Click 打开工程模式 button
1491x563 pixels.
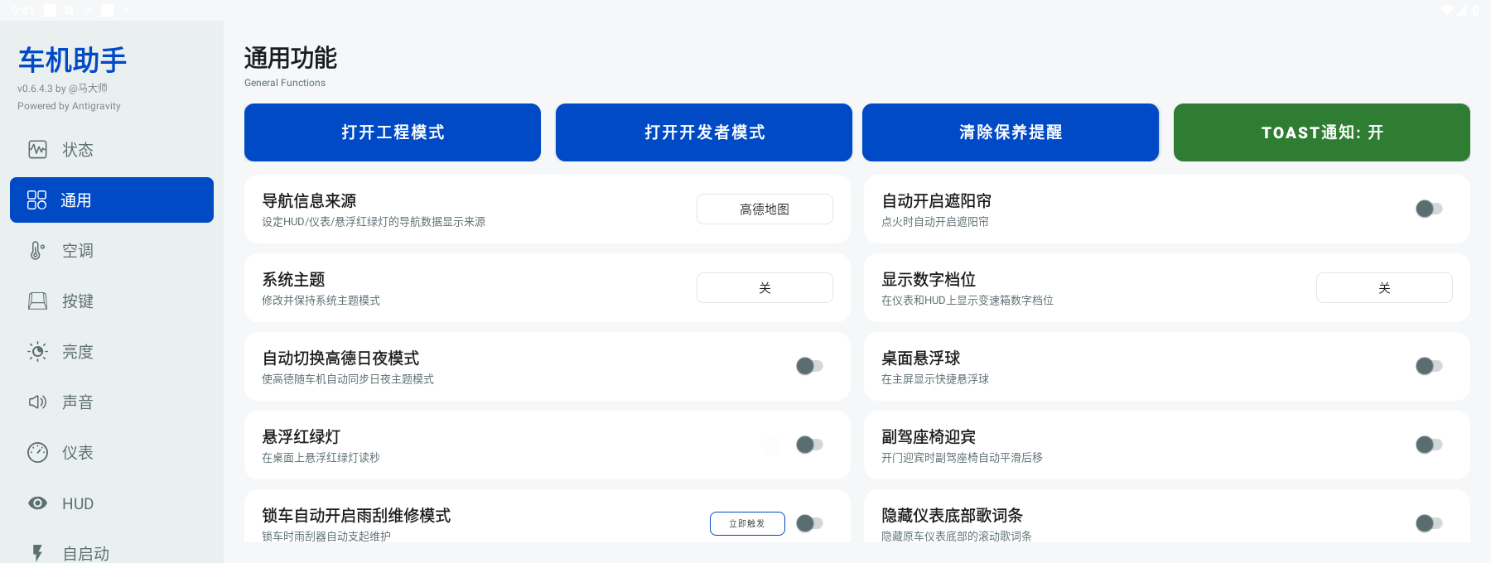point(393,132)
